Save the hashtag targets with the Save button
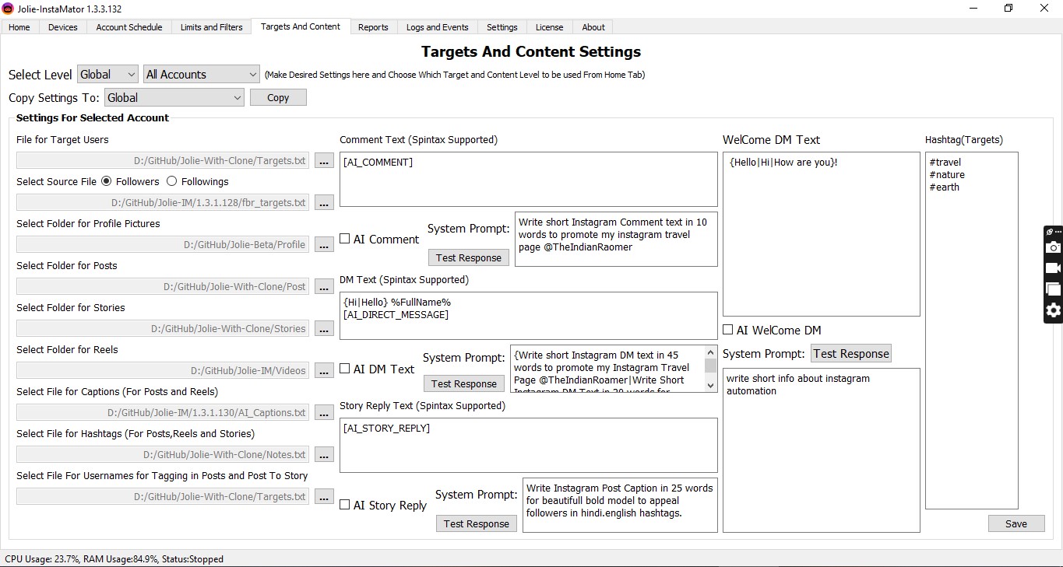 pos(1015,523)
